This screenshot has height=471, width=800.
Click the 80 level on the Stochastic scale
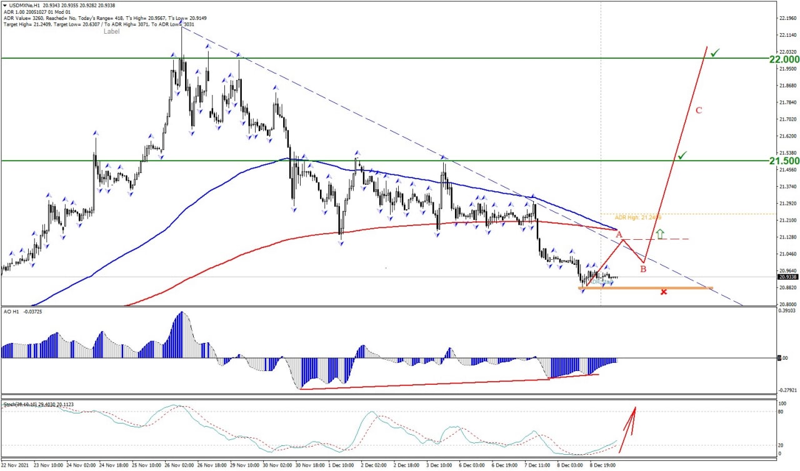click(780, 412)
